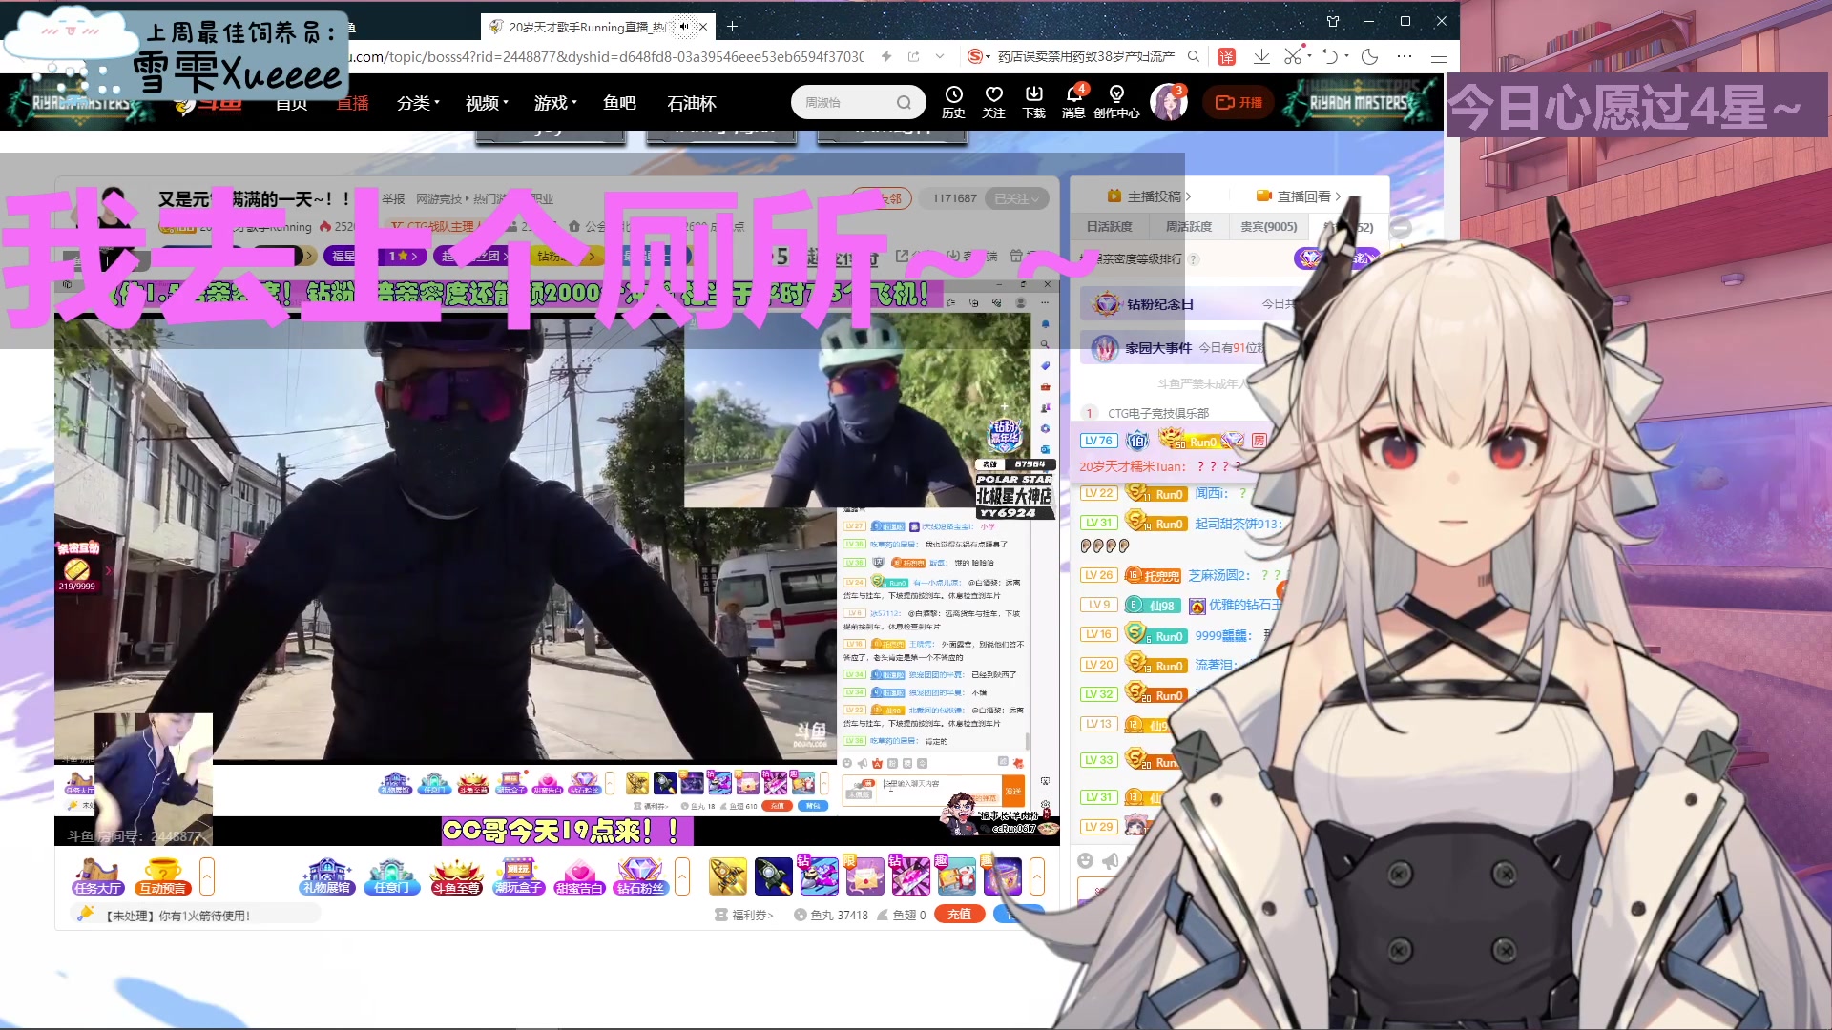Open 消息 notification bell
This screenshot has height=1030, width=1832.
[1073, 102]
